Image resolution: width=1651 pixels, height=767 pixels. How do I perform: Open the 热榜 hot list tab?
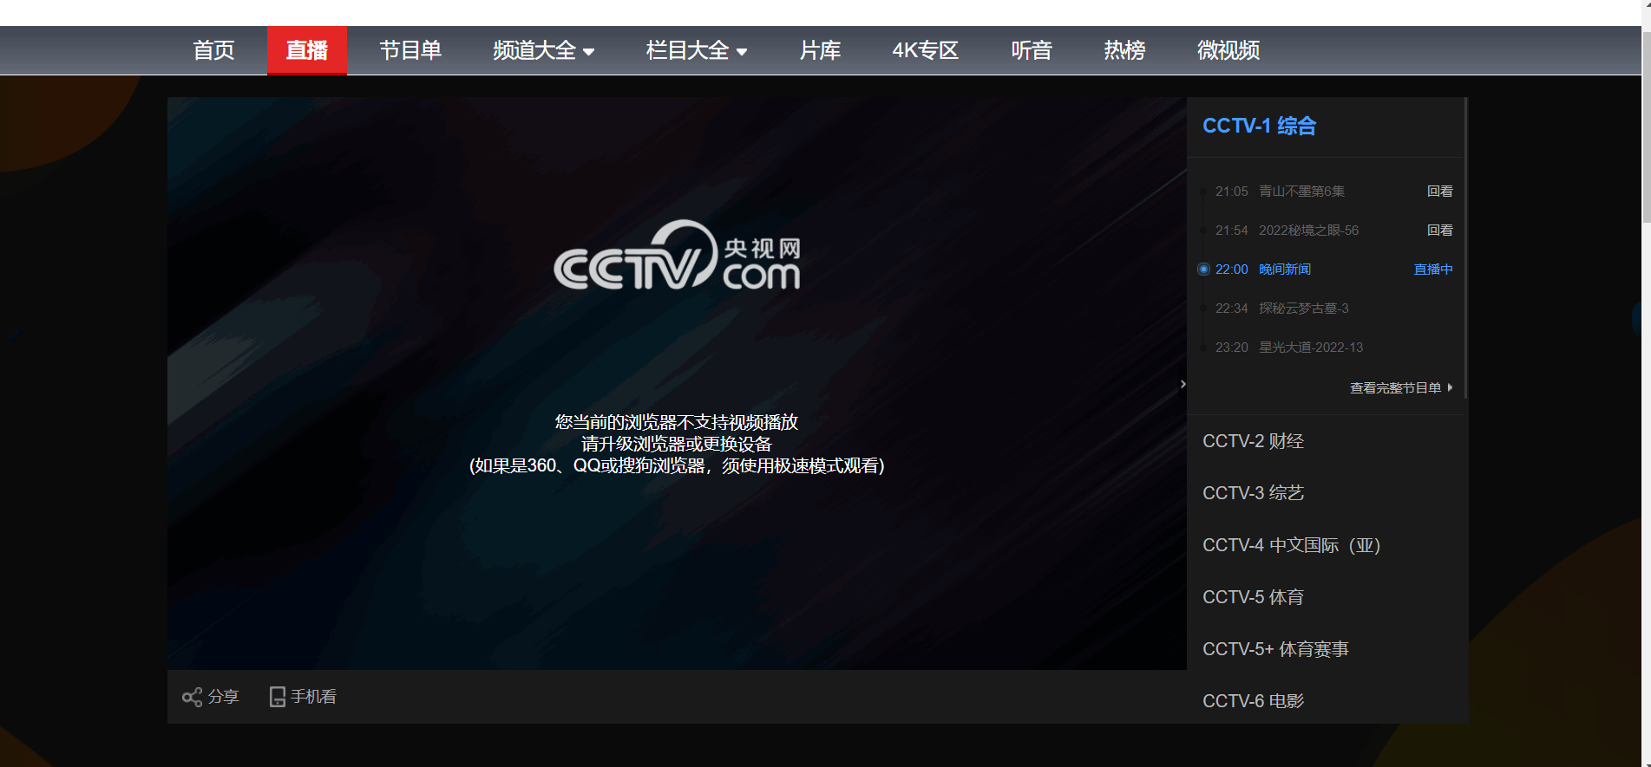(x=1124, y=50)
